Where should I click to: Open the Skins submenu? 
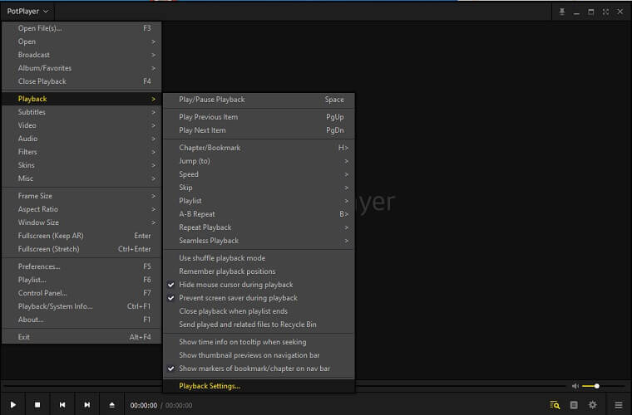[81, 165]
